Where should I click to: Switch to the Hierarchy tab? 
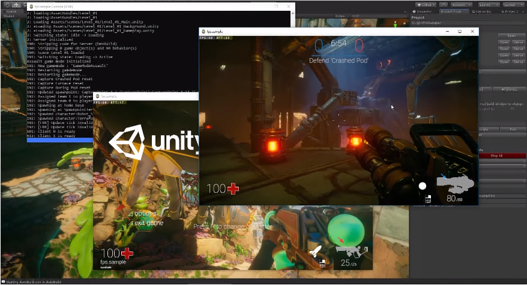[x=482, y=11]
